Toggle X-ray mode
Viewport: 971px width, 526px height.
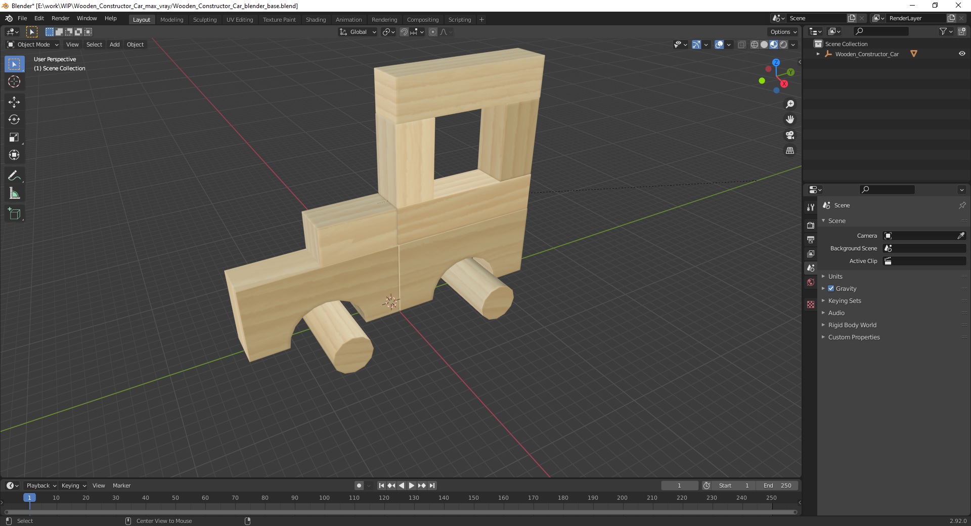[741, 45]
